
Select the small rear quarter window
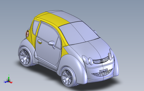coord(36,27)
